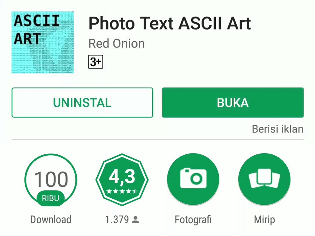Screen dimensions: 315x236
Task: Open the Red Onion developer page
Action: tap(116, 44)
